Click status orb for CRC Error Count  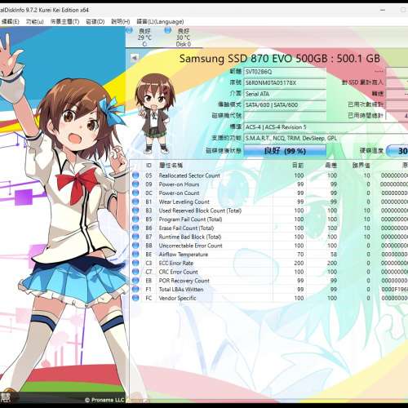click(135, 272)
